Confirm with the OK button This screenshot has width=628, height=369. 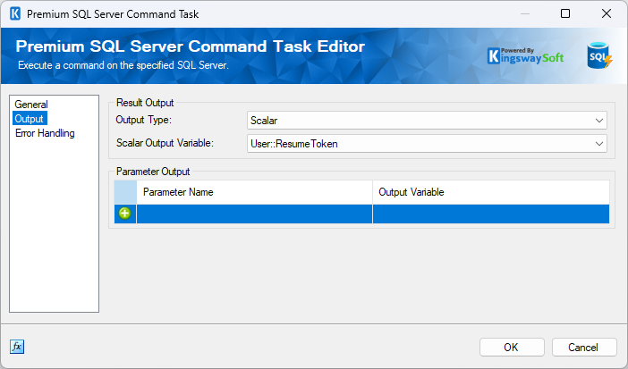[x=512, y=347]
